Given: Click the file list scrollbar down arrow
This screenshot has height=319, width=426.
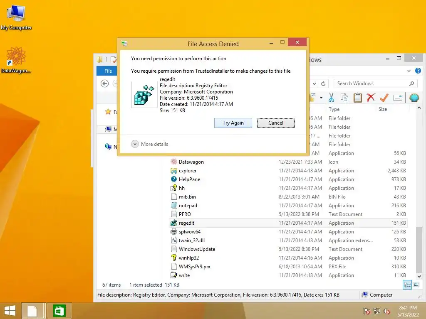Looking at the screenshot, I should 419,276.
